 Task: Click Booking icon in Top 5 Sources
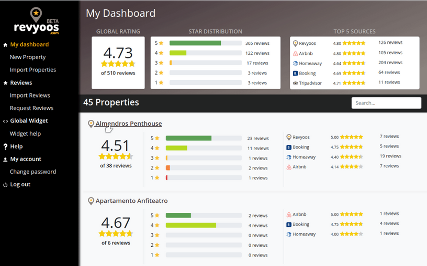tap(295, 74)
